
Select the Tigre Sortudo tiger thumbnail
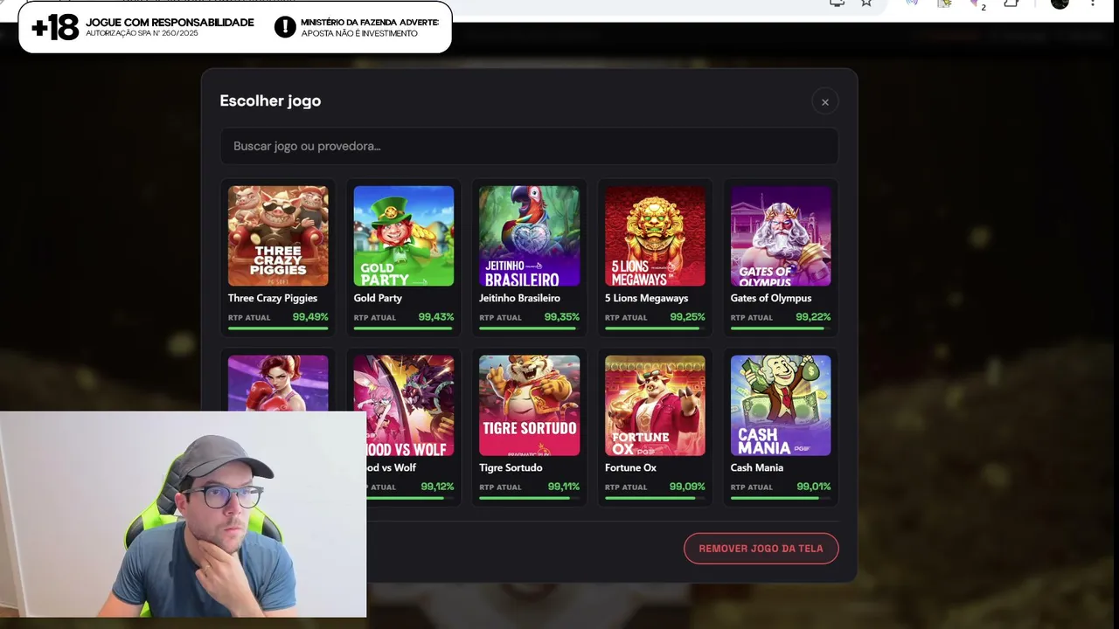[529, 405]
